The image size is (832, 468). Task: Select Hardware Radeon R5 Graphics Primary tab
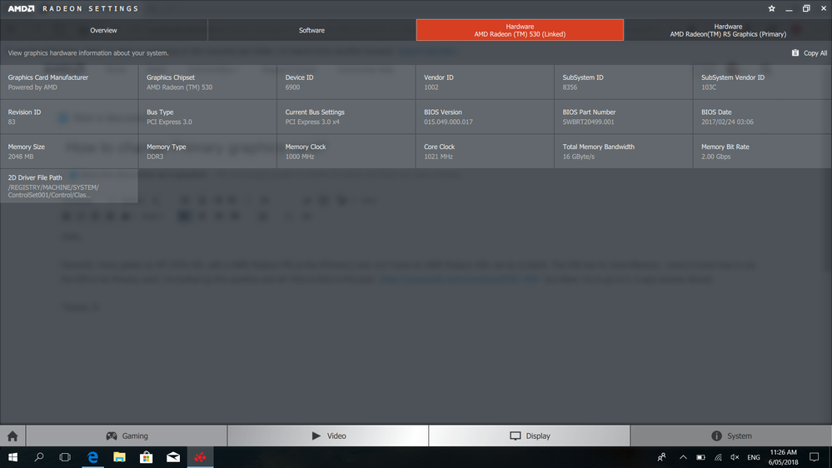tap(728, 30)
